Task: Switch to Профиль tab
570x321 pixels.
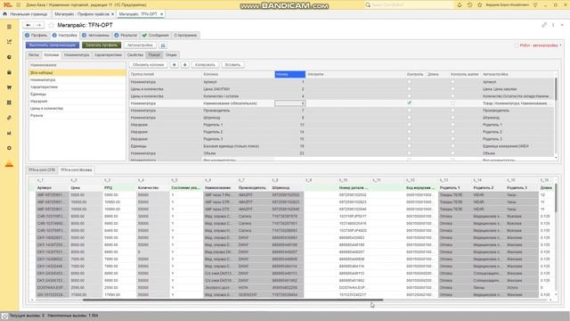Action: (37, 36)
